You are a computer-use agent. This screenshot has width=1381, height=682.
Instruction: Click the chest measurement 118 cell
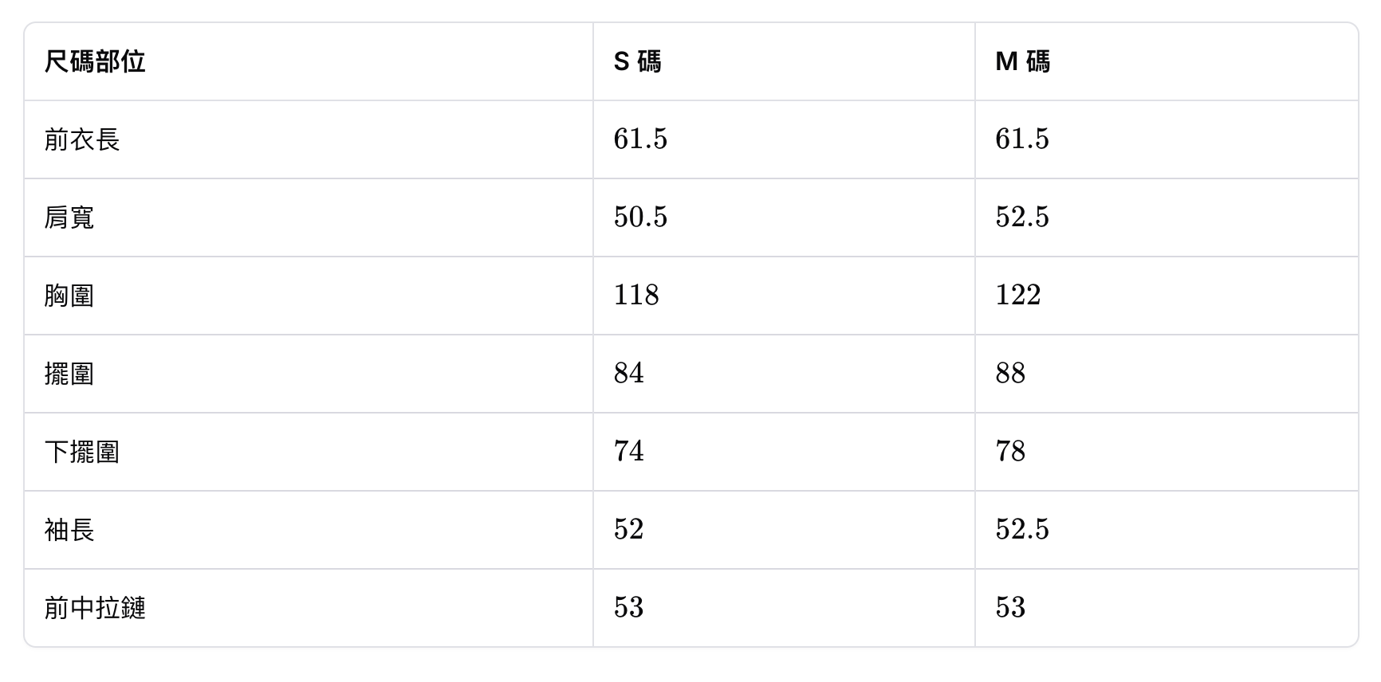(636, 296)
